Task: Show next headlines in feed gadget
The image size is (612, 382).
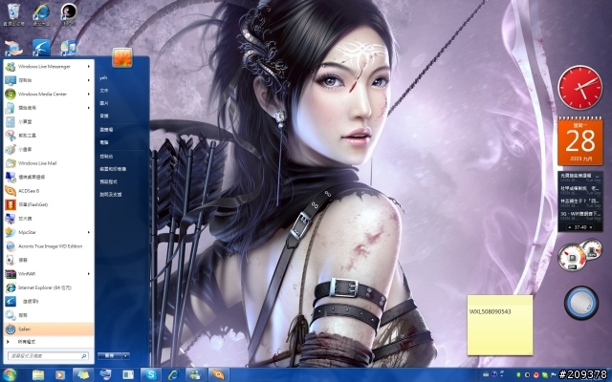Action: tap(591, 227)
